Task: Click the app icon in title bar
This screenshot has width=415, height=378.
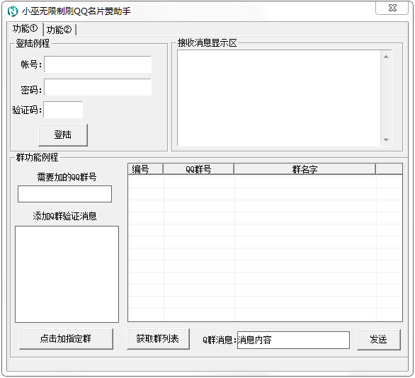Action: (x=13, y=11)
